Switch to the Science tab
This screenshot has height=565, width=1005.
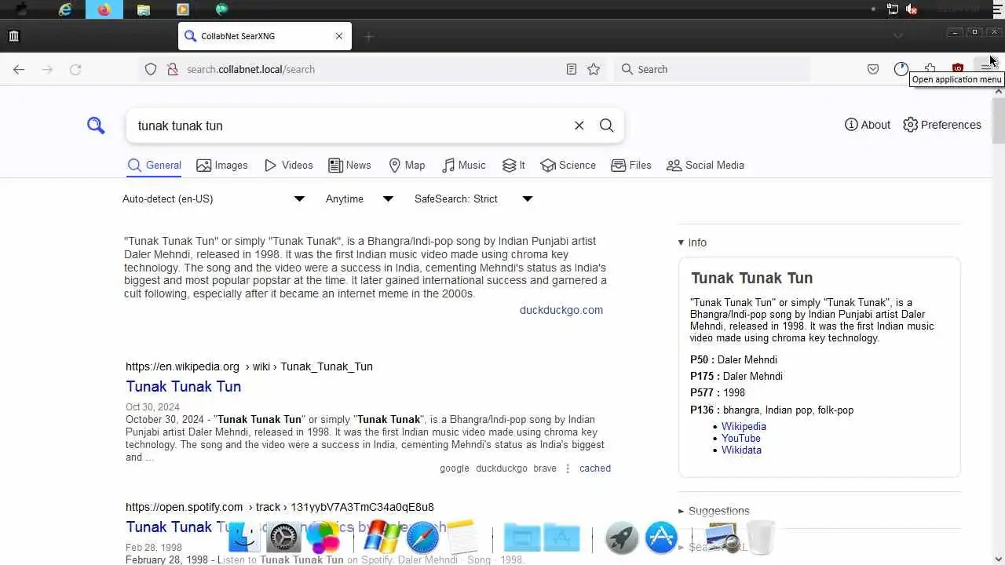(568, 165)
